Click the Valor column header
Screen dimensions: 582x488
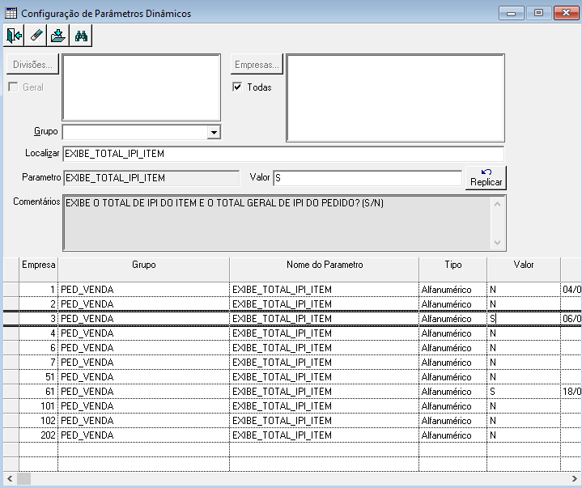pyautogui.click(x=524, y=269)
